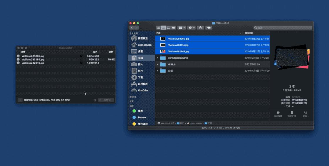Click Macintosh HD in the path bar
Viewport: 329px width, 166px height.
click(x=166, y=123)
